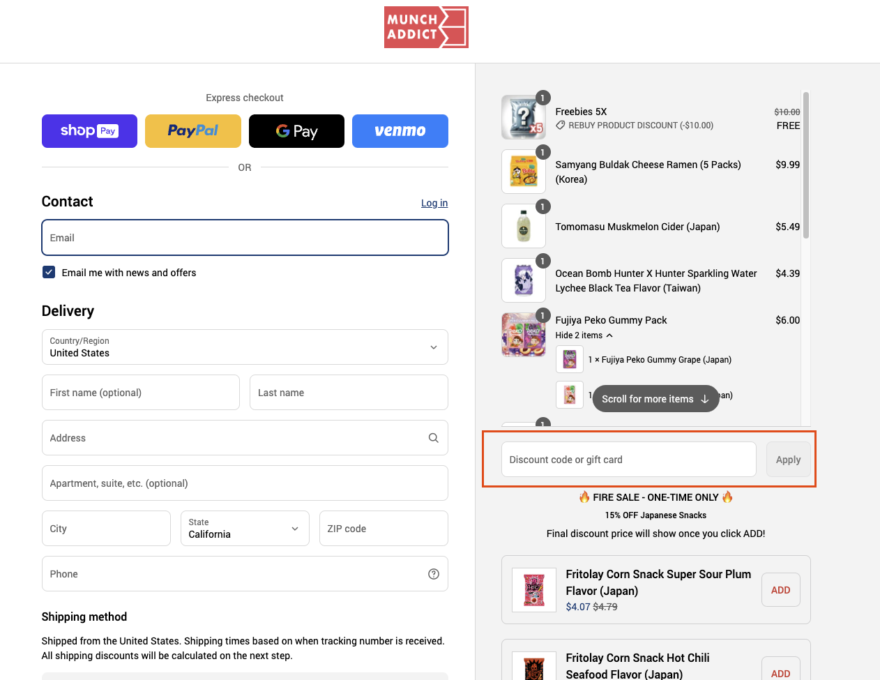Click the Log in link

(x=434, y=203)
